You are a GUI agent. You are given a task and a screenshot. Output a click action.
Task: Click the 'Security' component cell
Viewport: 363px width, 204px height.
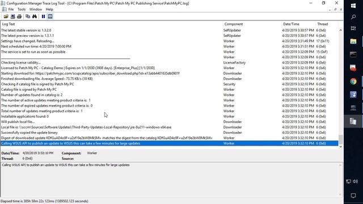pyautogui.click(x=229, y=84)
